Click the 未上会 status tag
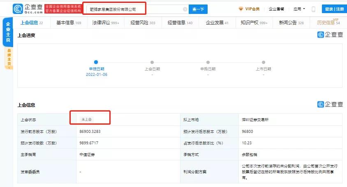The width and height of the screenshot is (347, 187). [x=86, y=119]
